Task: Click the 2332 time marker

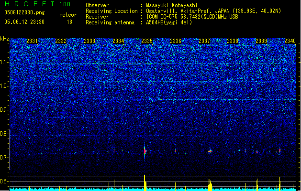Action: click(61, 41)
